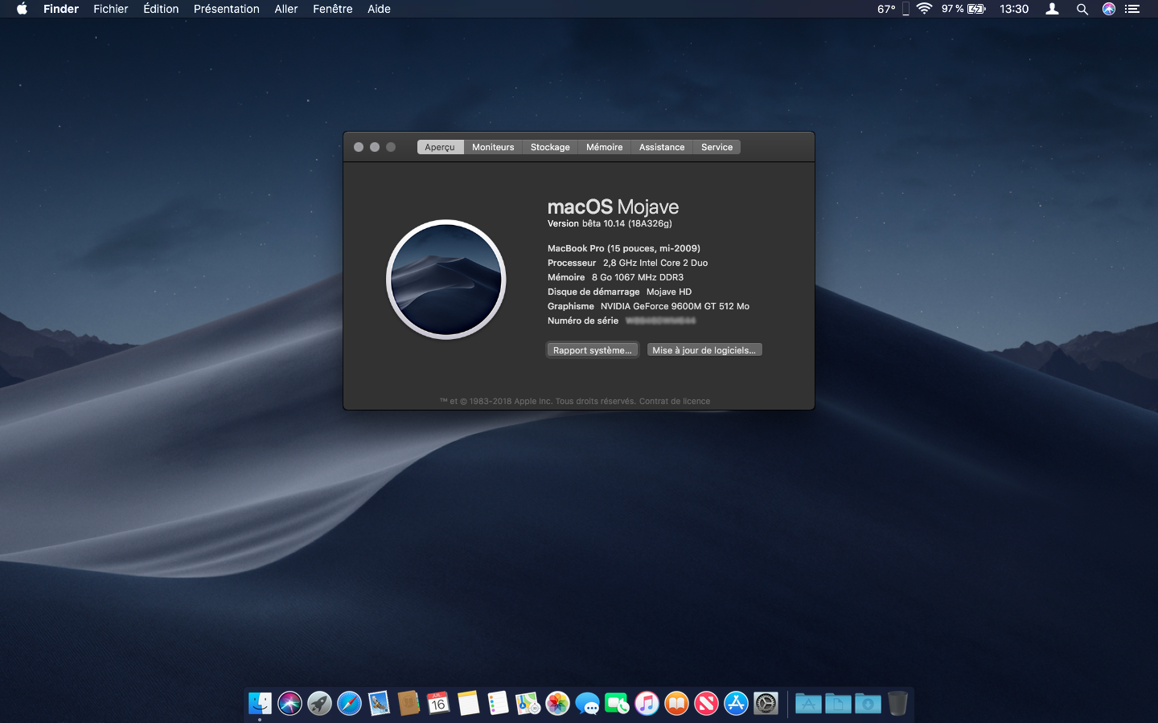Click Mise à jour de logiciels… button
Screen dimensions: 1158x723
pyautogui.click(x=704, y=350)
